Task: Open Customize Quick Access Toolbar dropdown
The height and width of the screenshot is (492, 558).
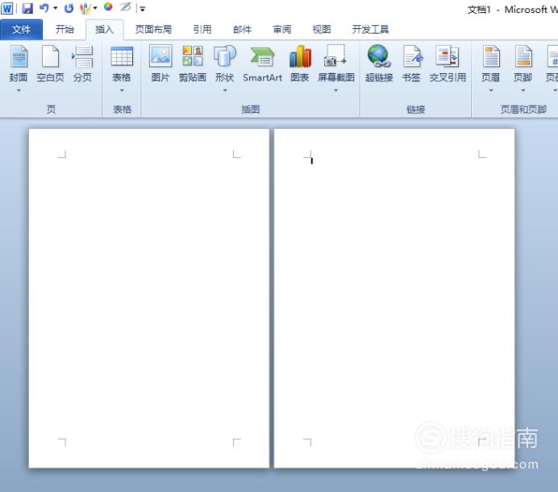Action: coord(143,9)
